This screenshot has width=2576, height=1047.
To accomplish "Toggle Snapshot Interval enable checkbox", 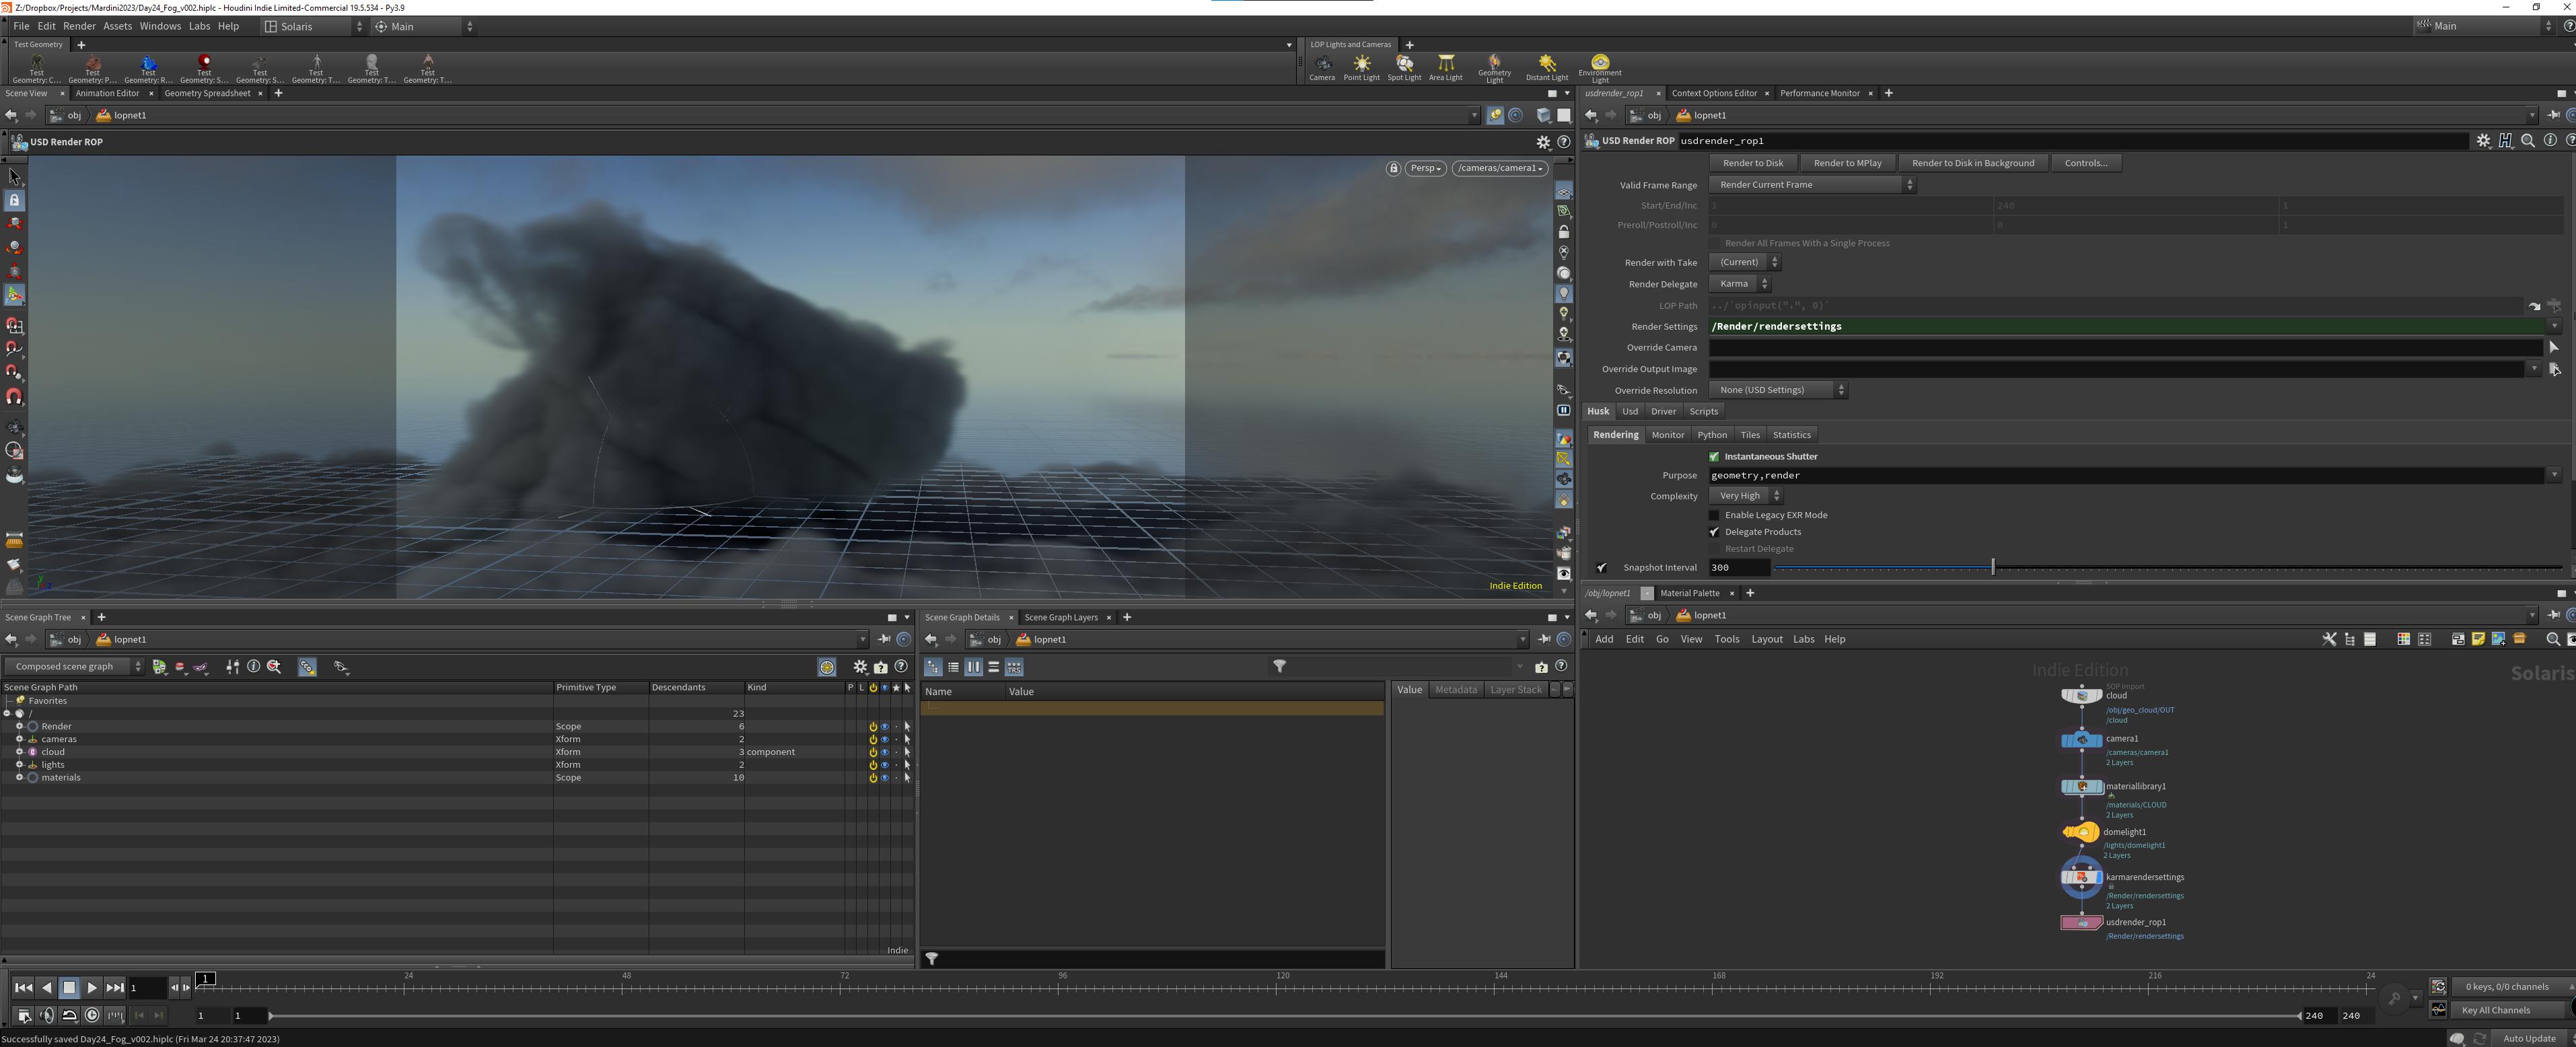I will pos(1602,568).
